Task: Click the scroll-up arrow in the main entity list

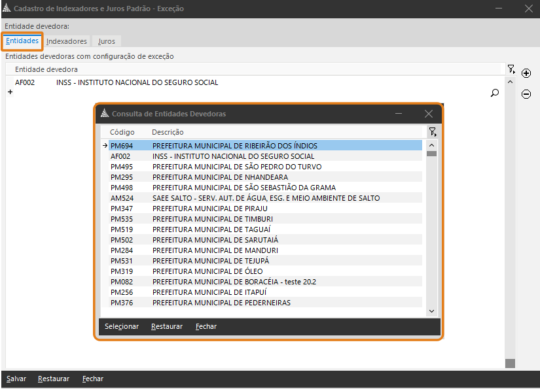Action: pyautogui.click(x=510, y=82)
